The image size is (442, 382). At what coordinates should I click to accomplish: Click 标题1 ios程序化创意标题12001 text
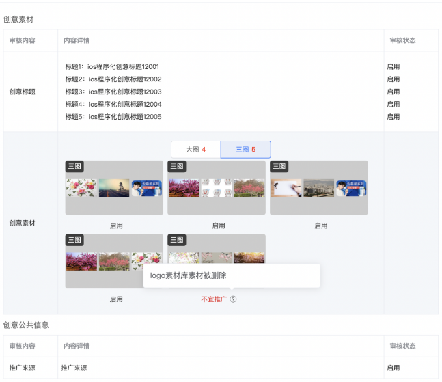coord(112,67)
